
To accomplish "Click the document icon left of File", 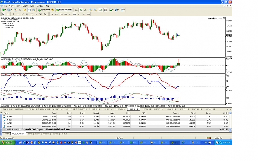I will click(2, 6).
